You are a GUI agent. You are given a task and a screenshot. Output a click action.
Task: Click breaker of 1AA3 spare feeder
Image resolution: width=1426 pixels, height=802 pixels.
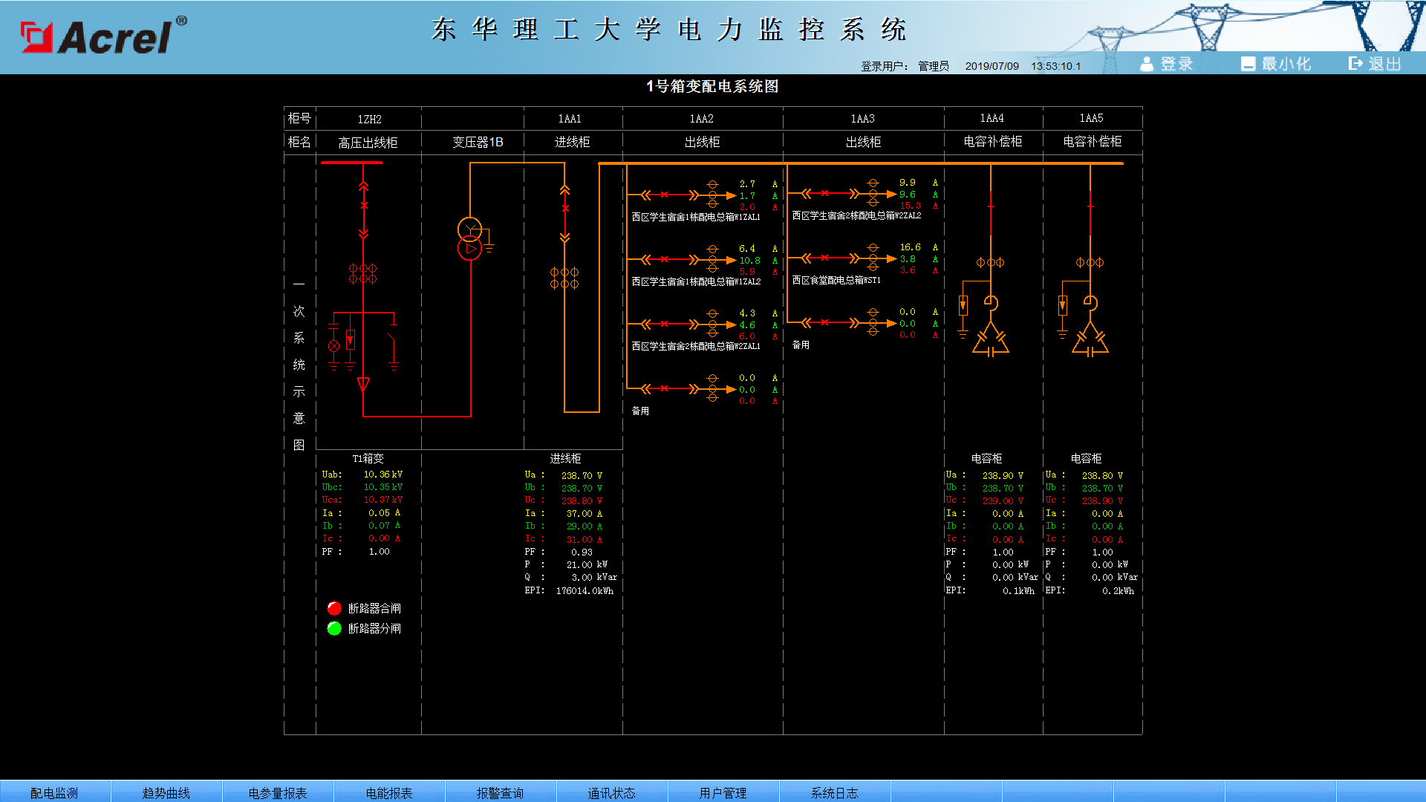[825, 322]
